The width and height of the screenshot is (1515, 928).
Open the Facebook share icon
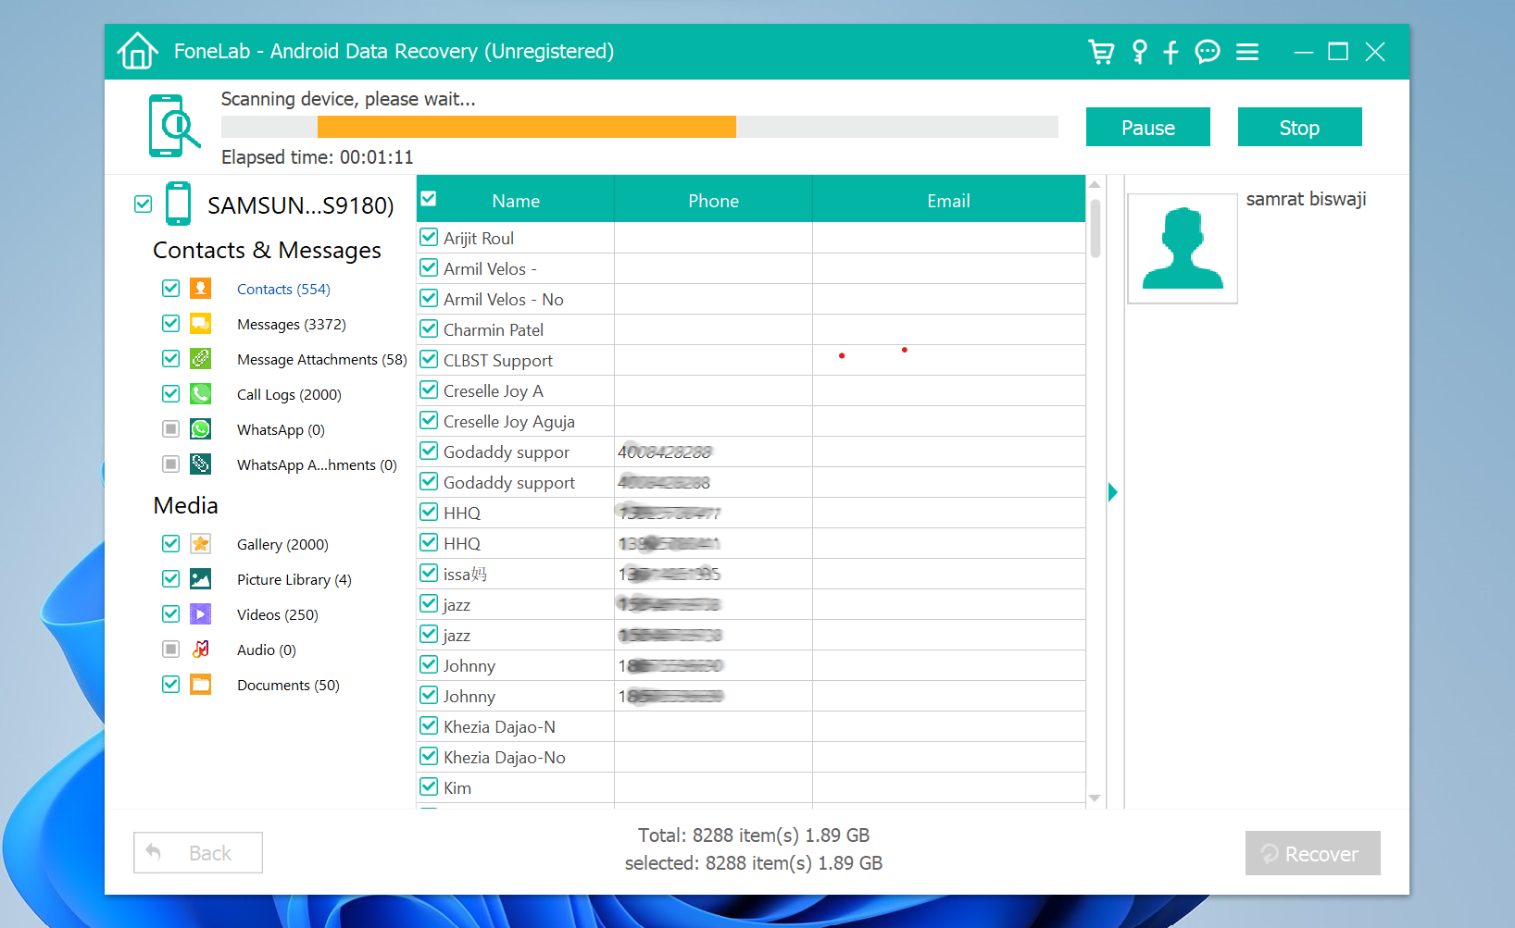point(1171,52)
